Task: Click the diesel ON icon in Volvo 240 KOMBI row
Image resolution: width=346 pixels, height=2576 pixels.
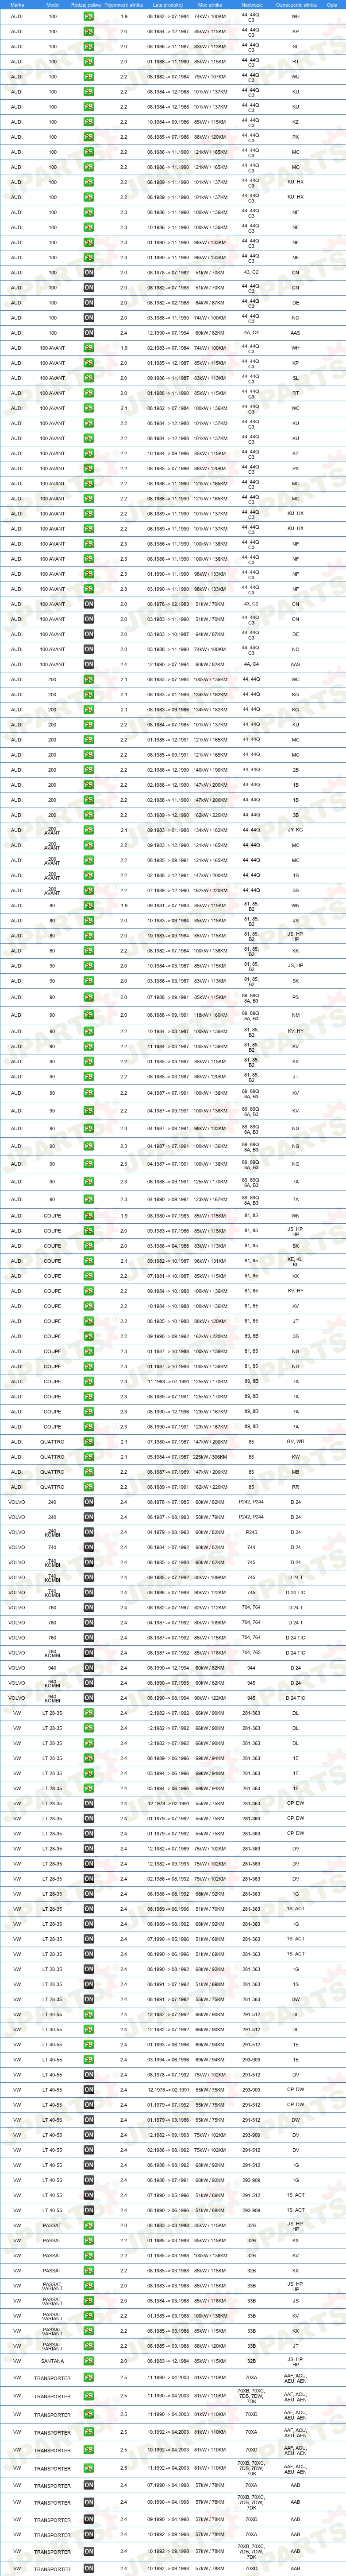Action: pos(89,1532)
